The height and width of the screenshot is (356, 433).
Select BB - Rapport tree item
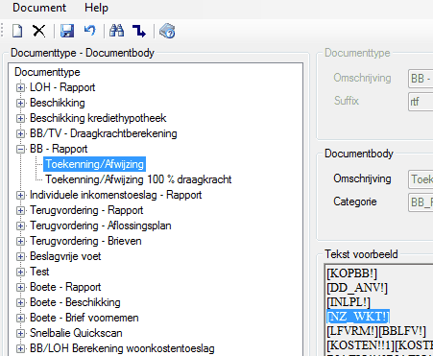pos(59,149)
